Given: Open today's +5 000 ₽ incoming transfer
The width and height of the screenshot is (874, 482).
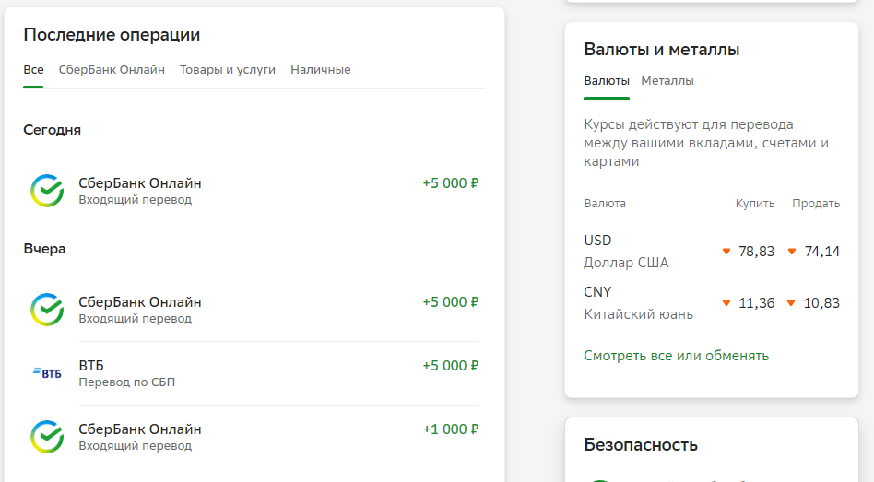Looking at the screenshot, I should [x=254, y=191].
